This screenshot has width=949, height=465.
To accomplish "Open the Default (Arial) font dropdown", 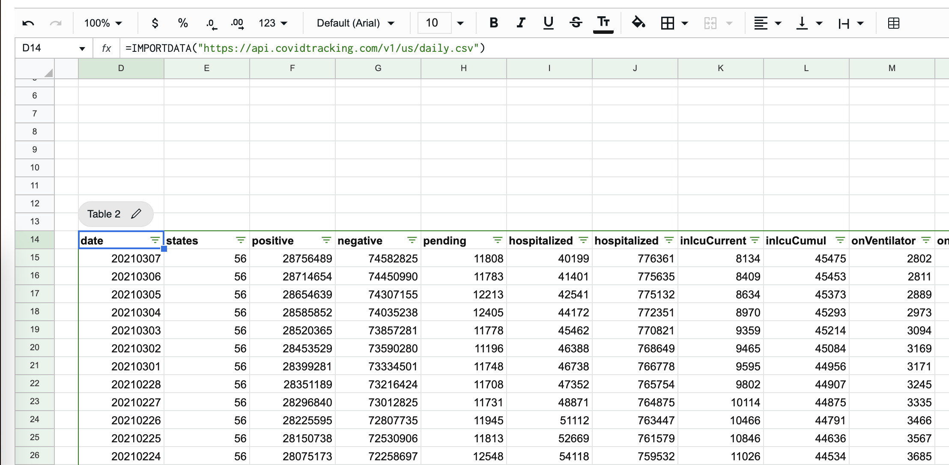I will pyautogui.click(x=355, y=23).
